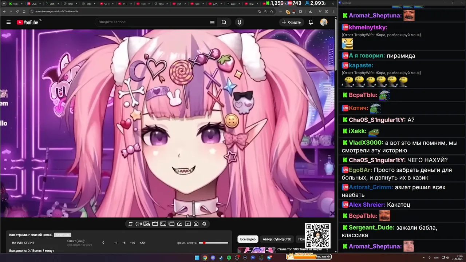Click the card-with-eye icon in player toolbar

point(147,224)
